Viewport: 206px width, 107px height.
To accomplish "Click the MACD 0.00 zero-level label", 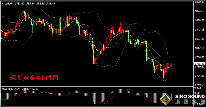I will (x=197, y=93).
